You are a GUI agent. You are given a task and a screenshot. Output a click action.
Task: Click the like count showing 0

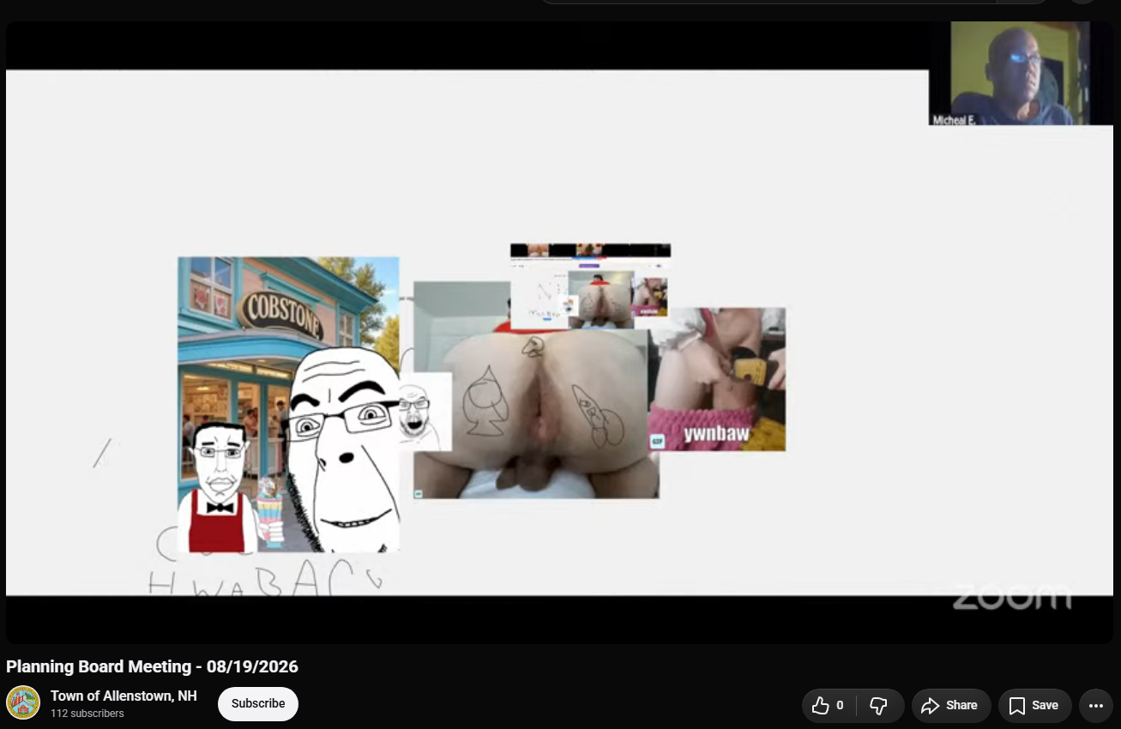[x=840, y=705]
